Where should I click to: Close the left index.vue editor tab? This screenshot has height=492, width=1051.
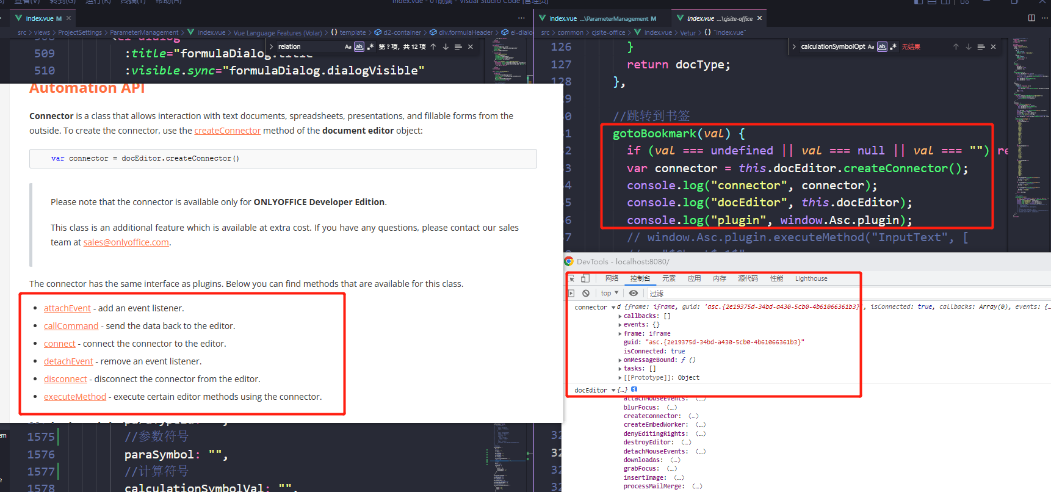pyautogui.click(x=69, y=18)
